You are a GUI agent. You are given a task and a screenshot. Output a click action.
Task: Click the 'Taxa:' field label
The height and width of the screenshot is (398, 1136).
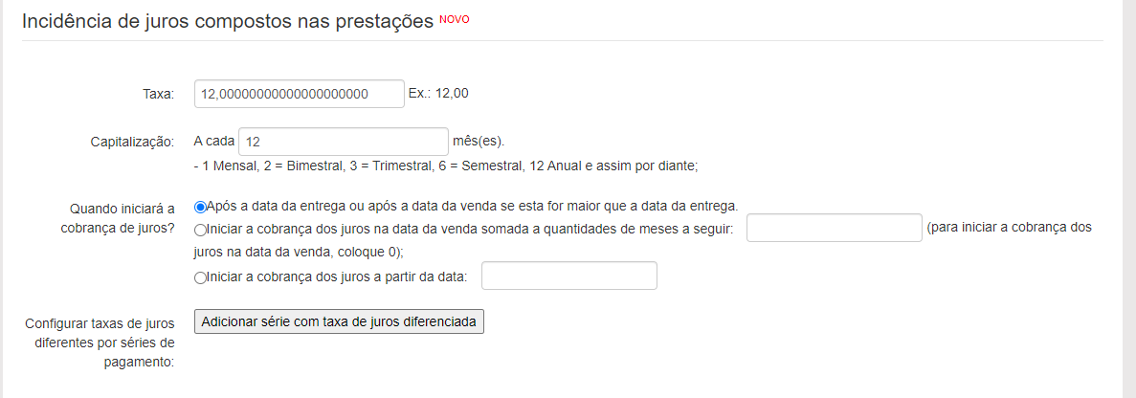tap(159, 94)
